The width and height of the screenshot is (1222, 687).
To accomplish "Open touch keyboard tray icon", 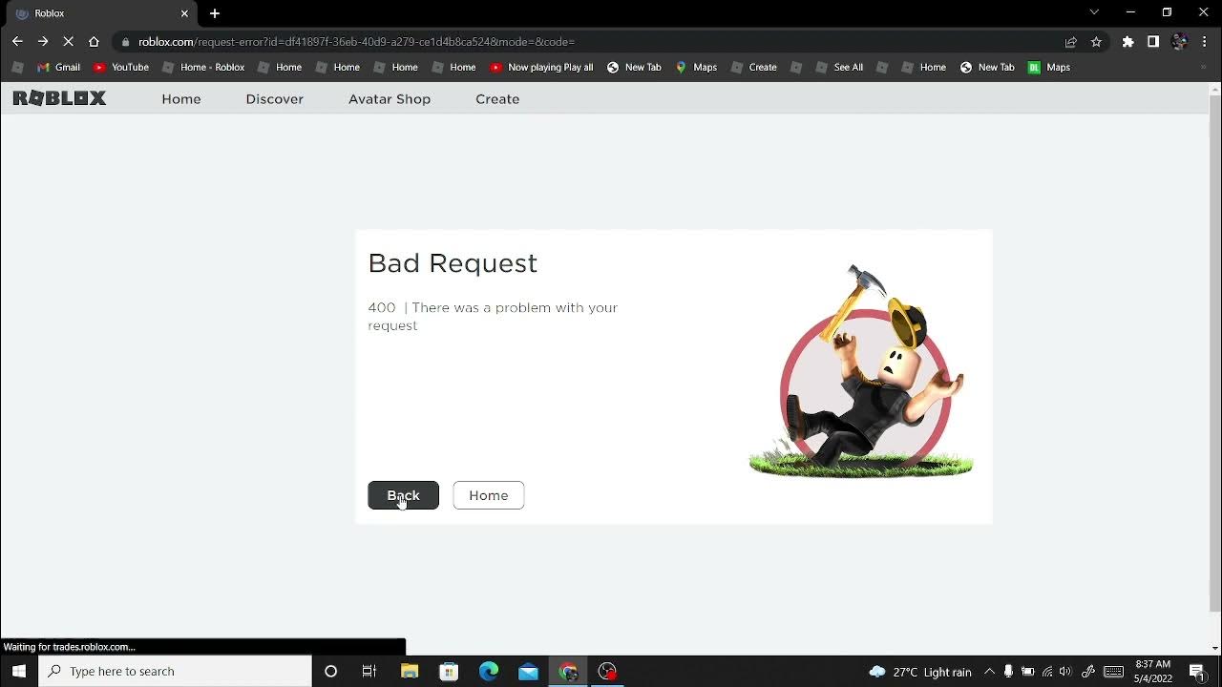I will point(1113,672).
